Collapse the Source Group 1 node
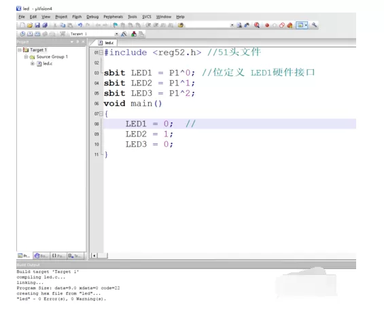Screen dimensions: 384x309 pyautogui.click(x=26, y=57)
